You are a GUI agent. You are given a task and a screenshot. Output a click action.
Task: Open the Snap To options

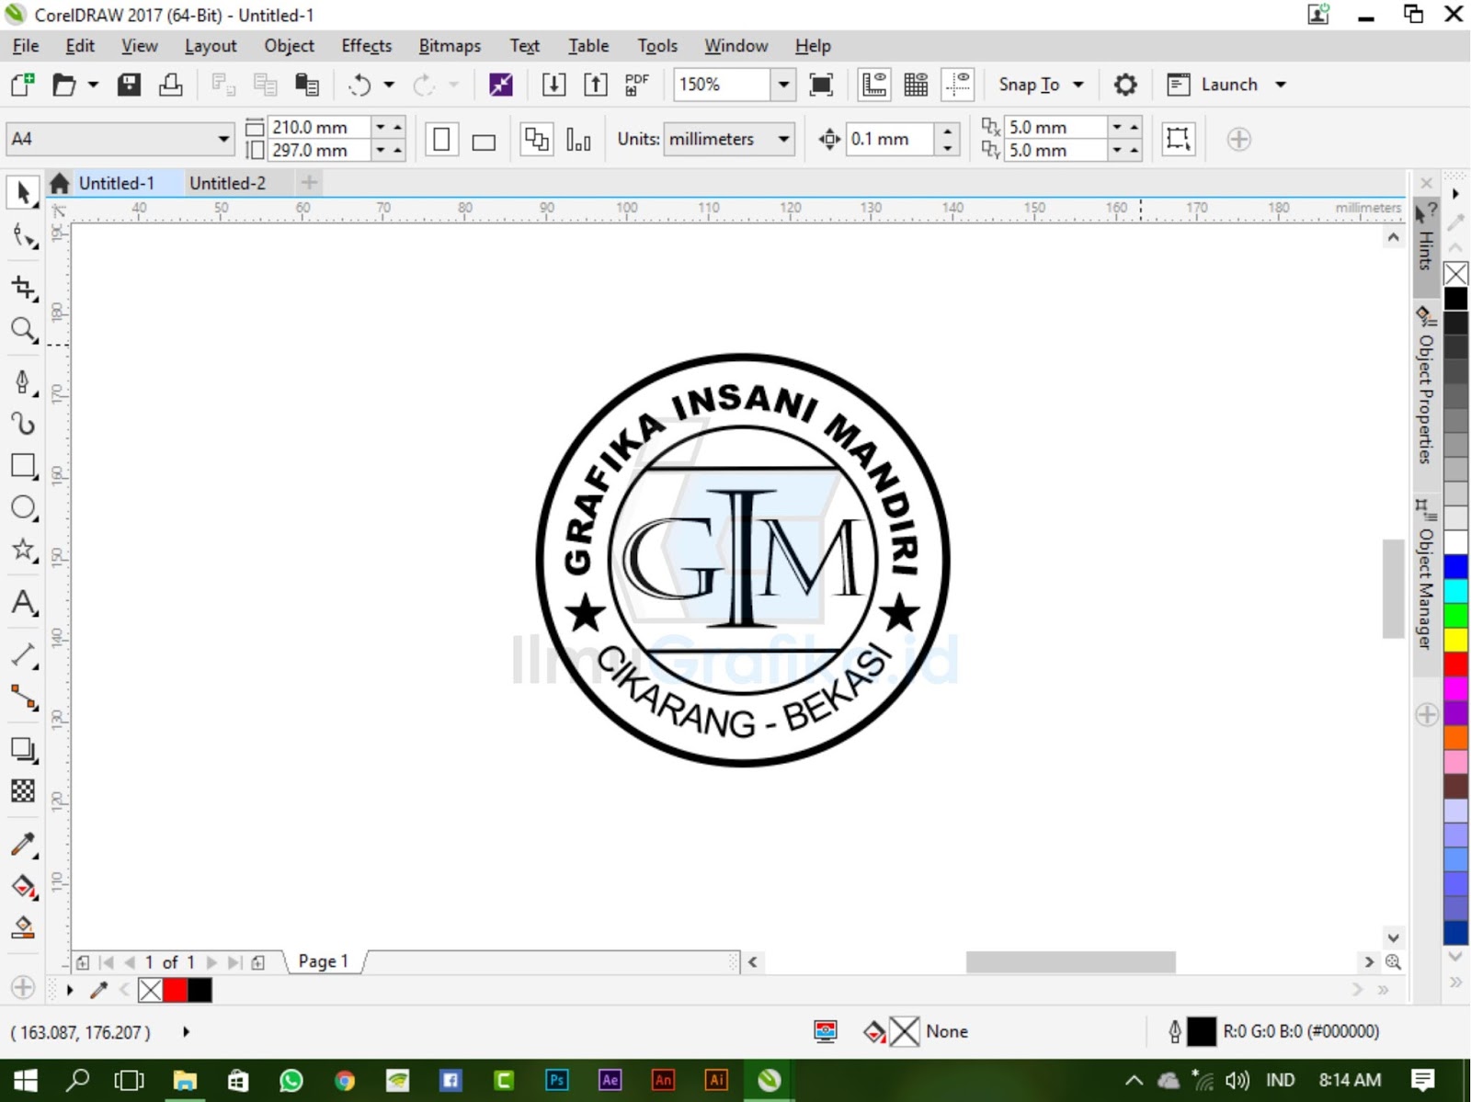1039,84
